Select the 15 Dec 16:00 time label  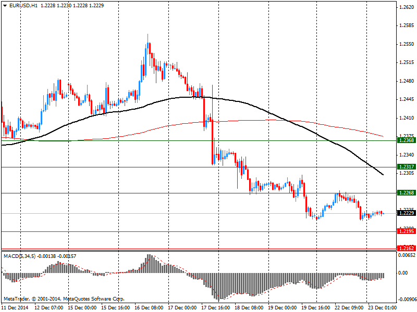(x=115, y=308)
